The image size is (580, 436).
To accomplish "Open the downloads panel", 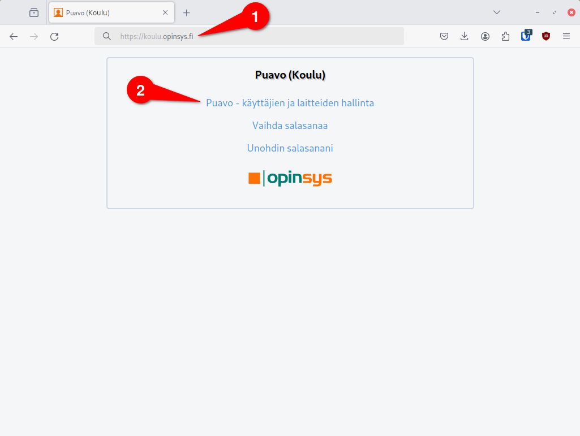I will (x=464, y=36).
